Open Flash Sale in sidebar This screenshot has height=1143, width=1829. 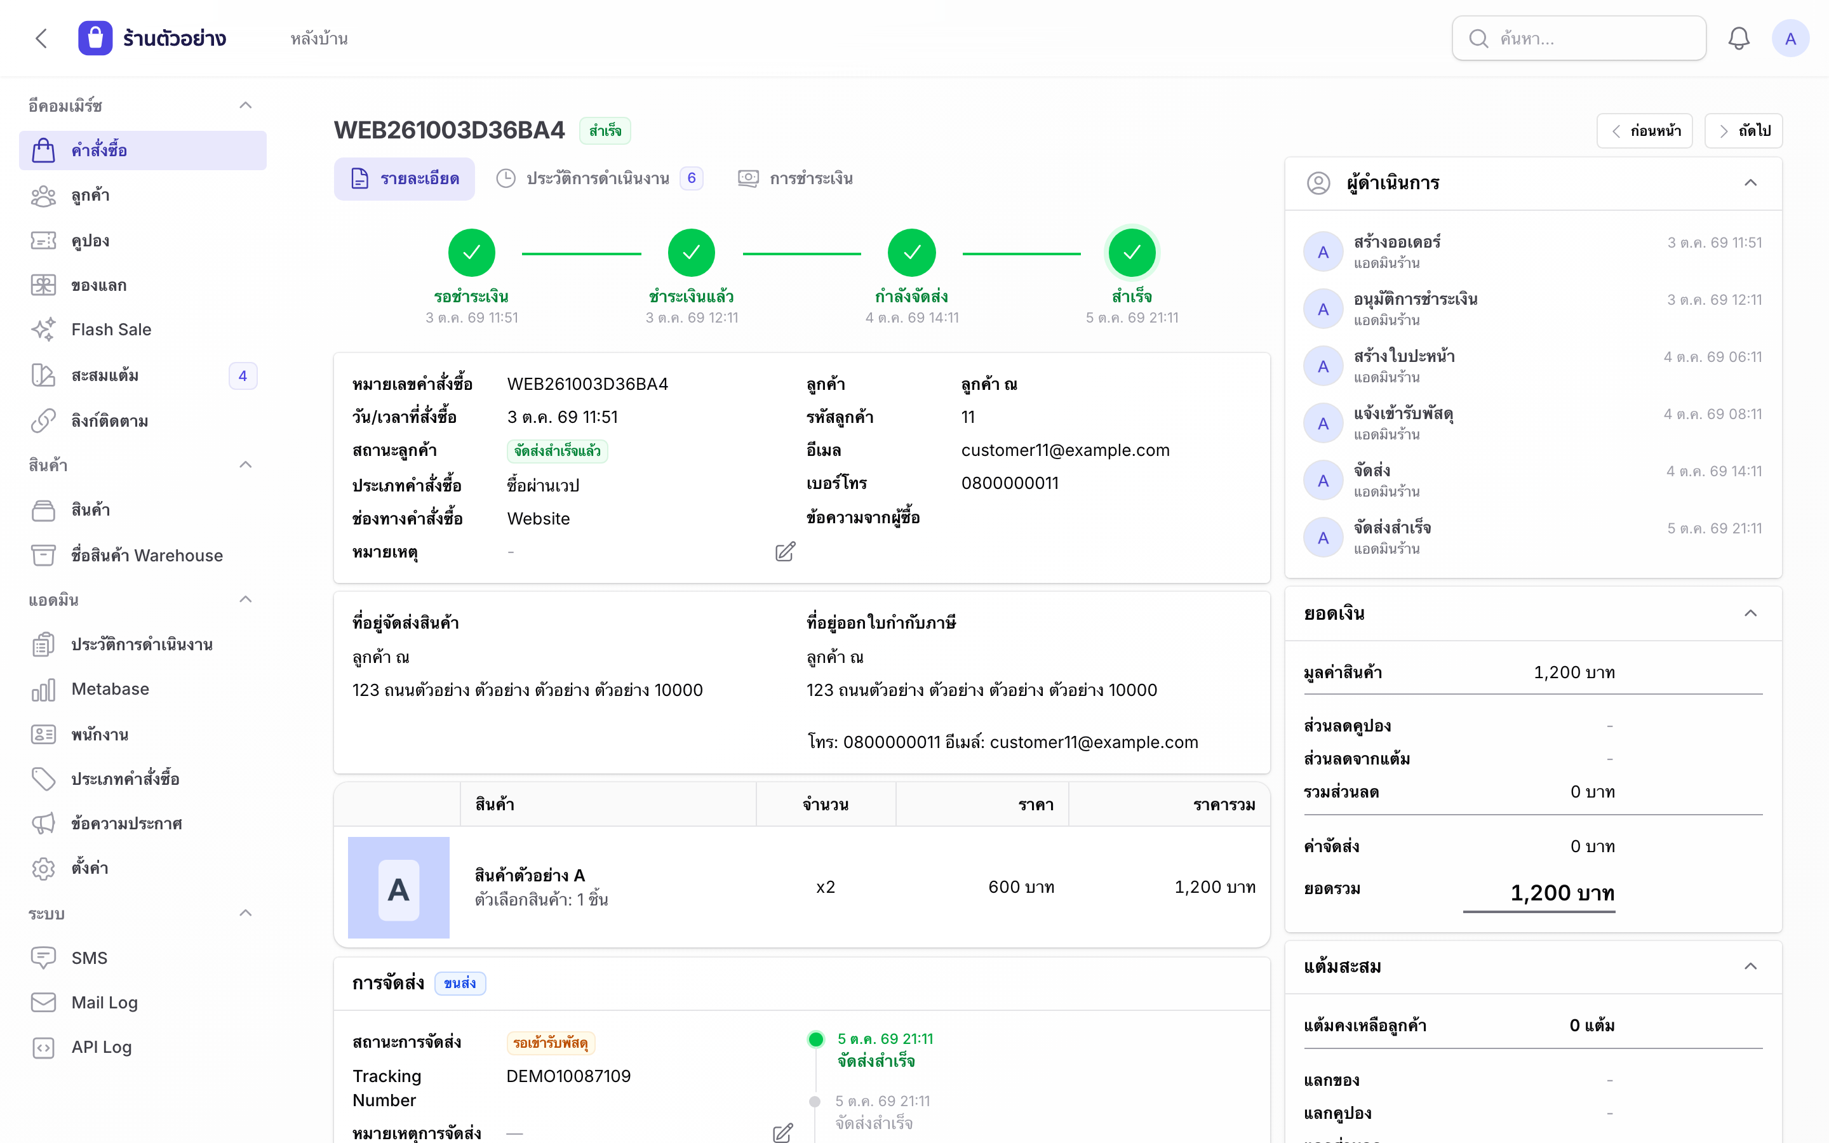143,330
